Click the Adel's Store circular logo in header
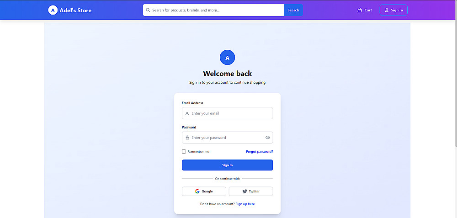The width and height of the screenshot is (457, 218). [53, 10]
